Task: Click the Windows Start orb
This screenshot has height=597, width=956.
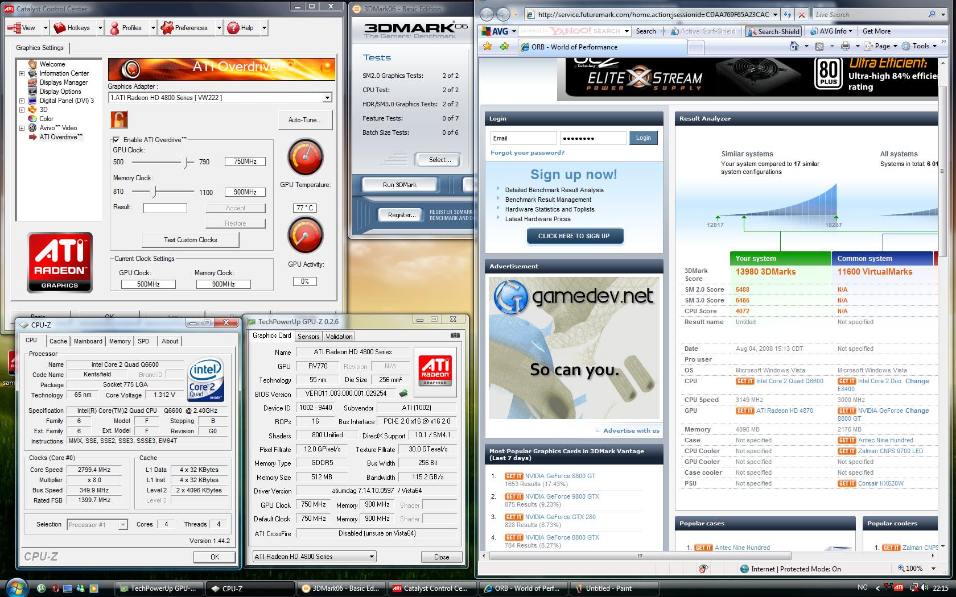Action: (15, 588)
